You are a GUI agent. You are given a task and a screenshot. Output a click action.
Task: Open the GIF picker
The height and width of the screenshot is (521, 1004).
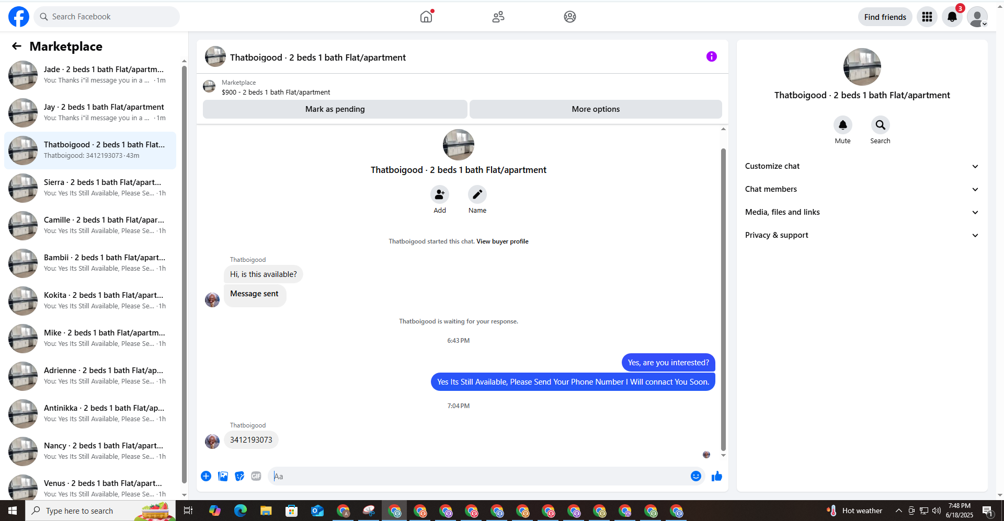[256, 476]
